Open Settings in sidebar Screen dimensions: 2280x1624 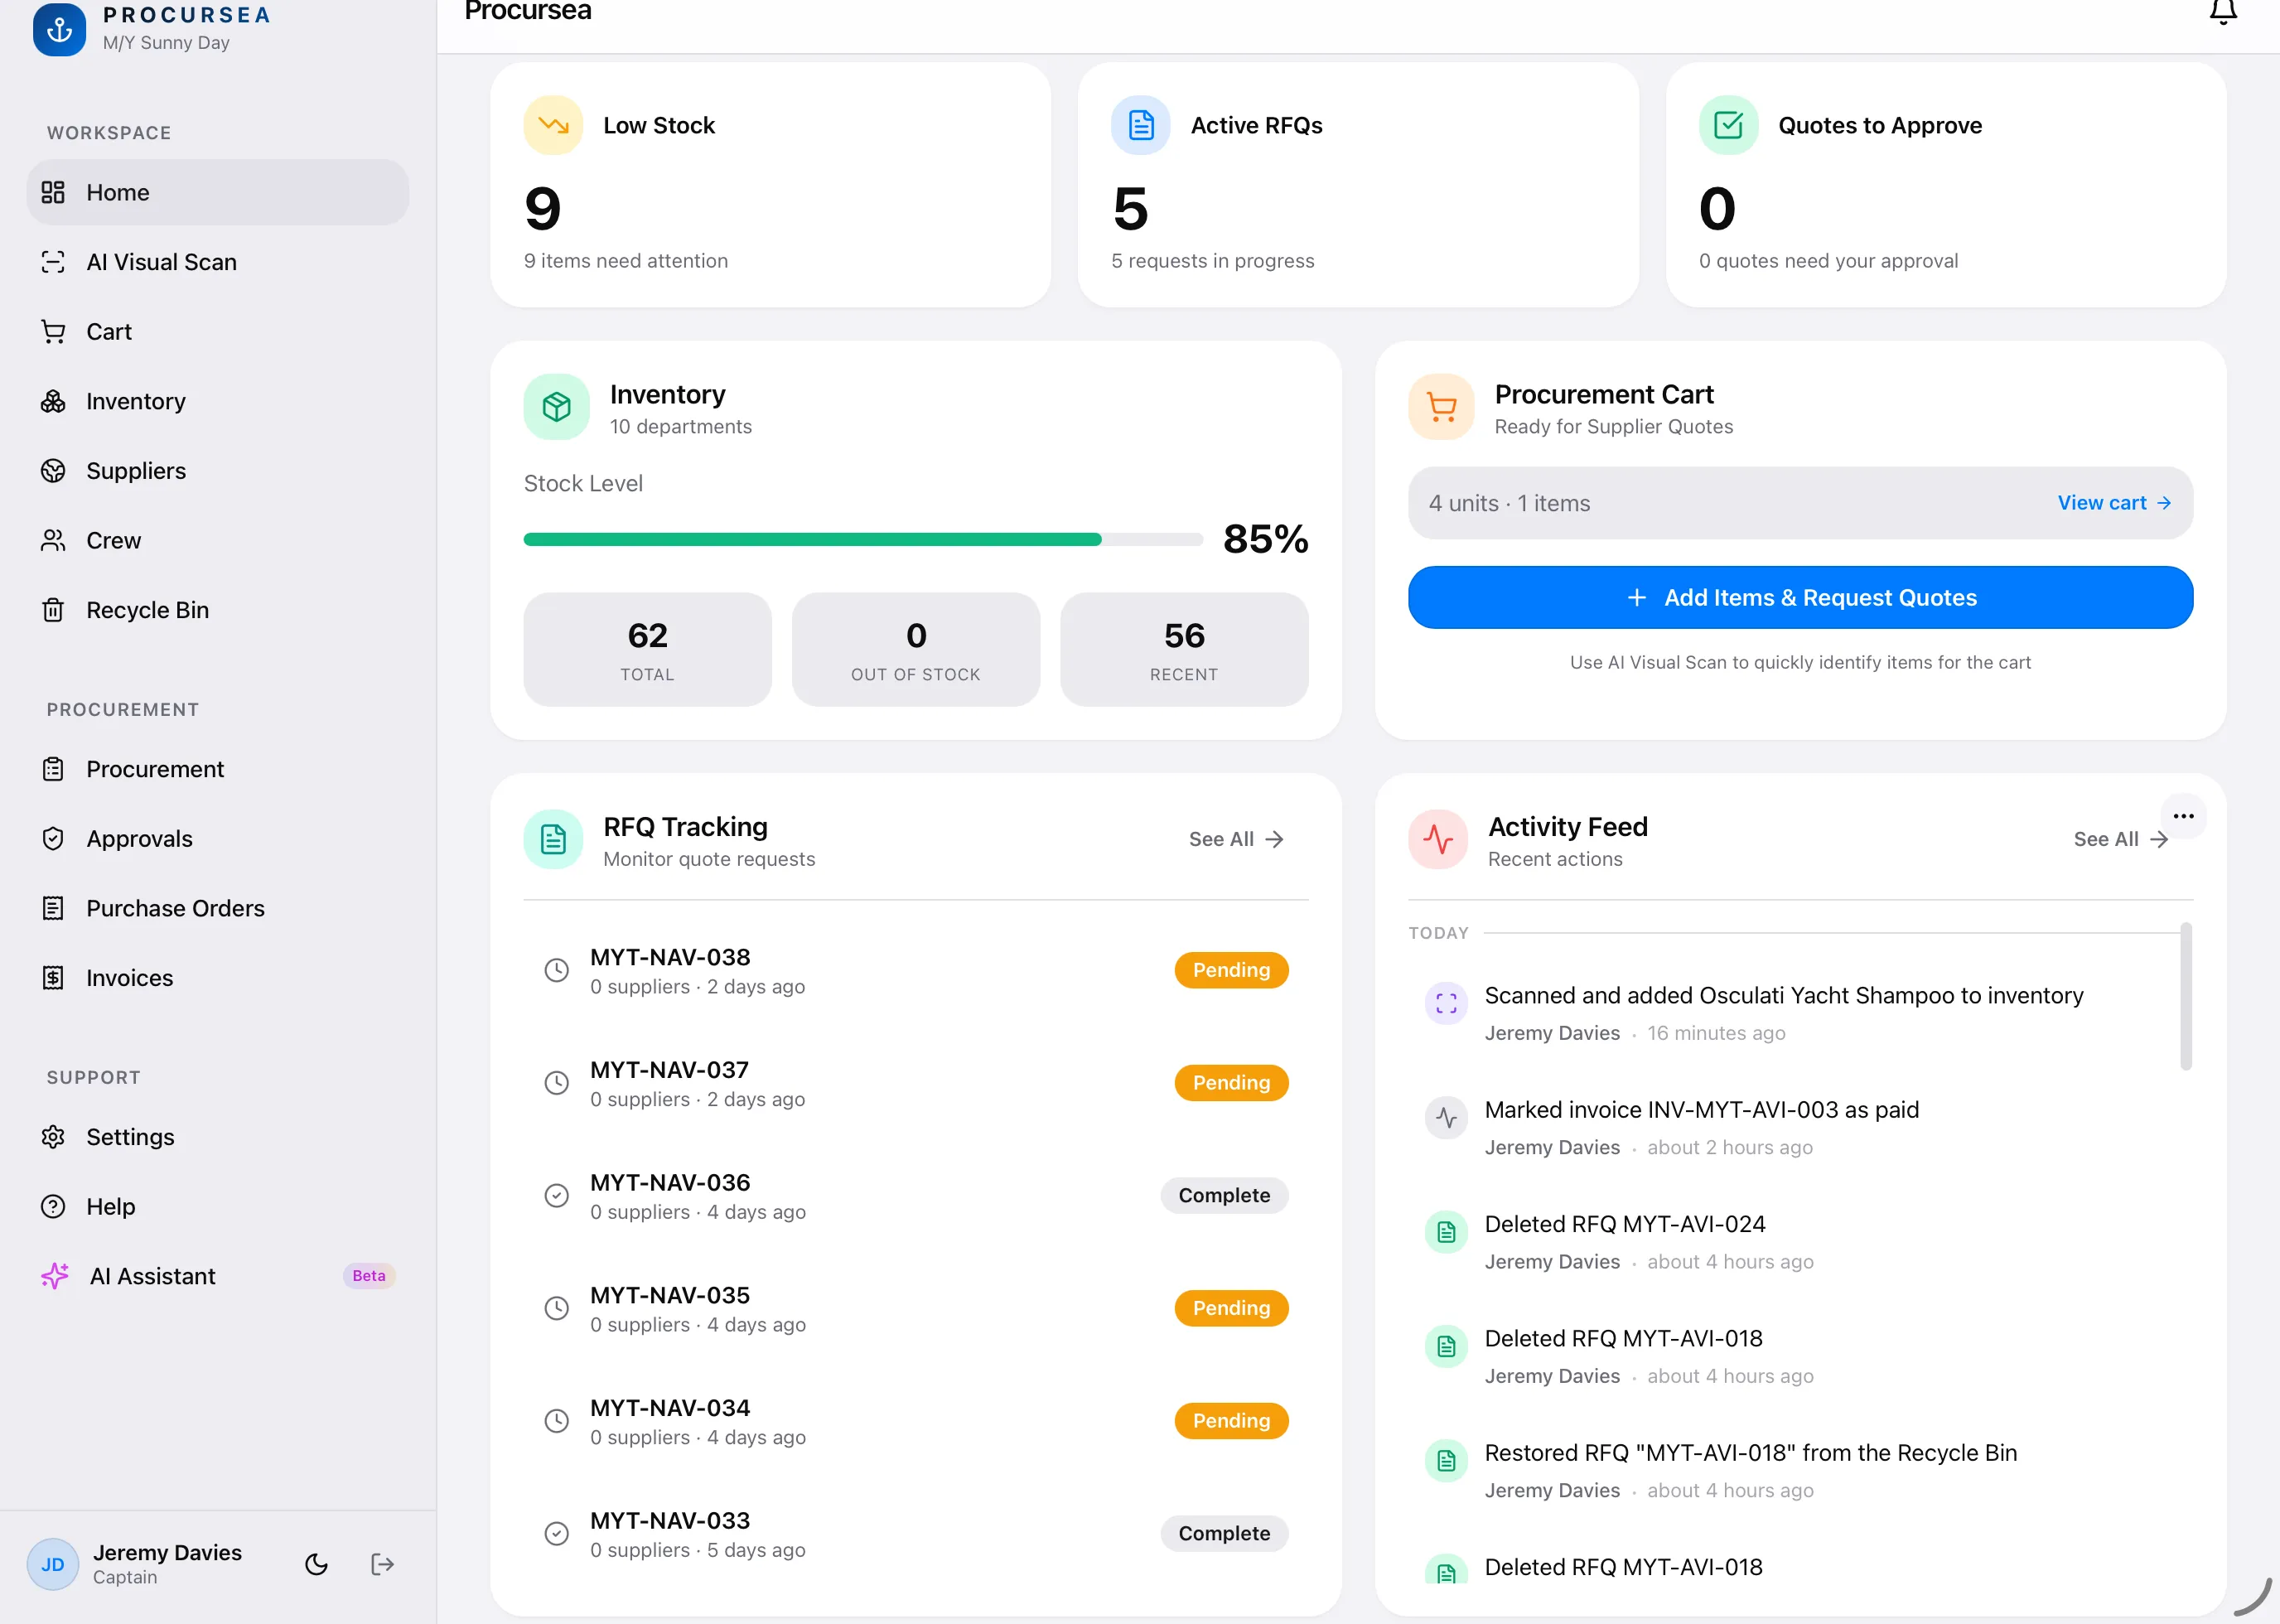pyautogui.click(x=218, y=1137)
